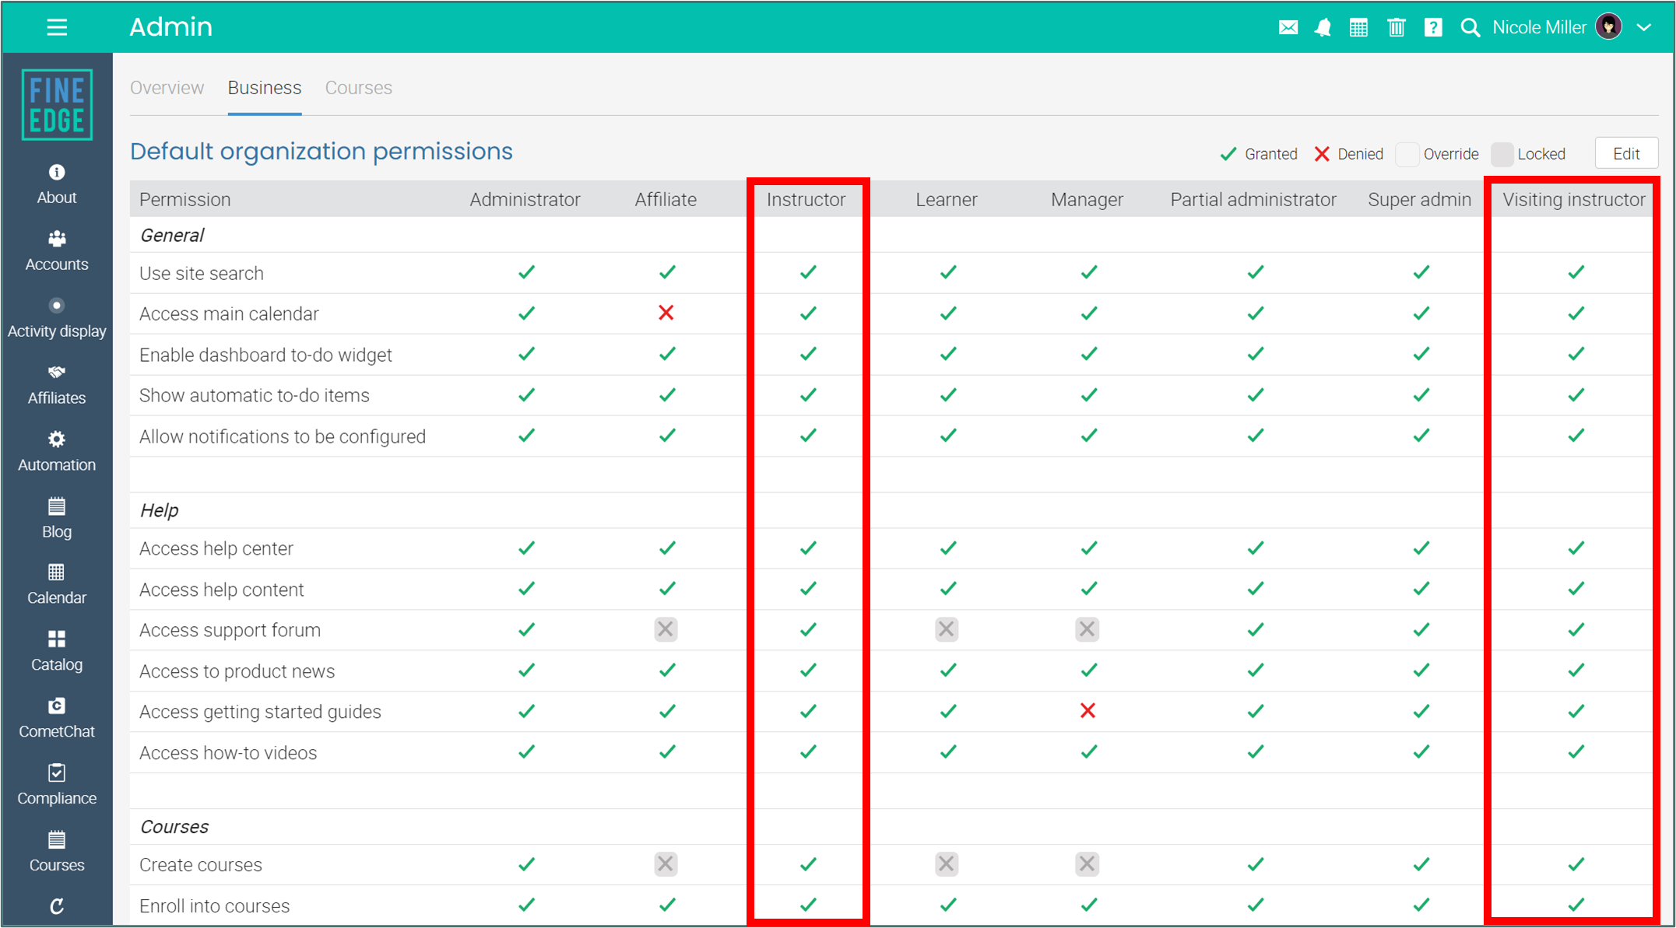Open Automation in the sidebar
Viewport: 1676px width, 928px height.
point(56,451)
